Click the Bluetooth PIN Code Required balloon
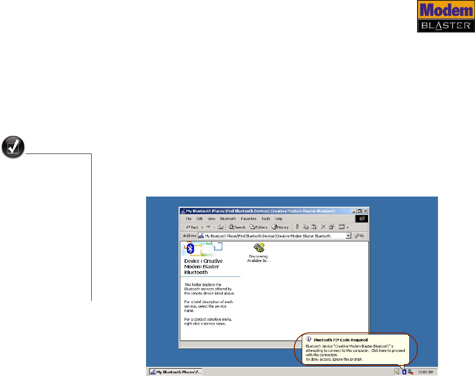Screen dimensions: 475x376 (355, 349)
